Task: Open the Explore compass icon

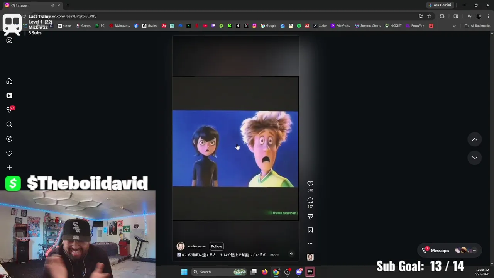Action: (9, 139)
